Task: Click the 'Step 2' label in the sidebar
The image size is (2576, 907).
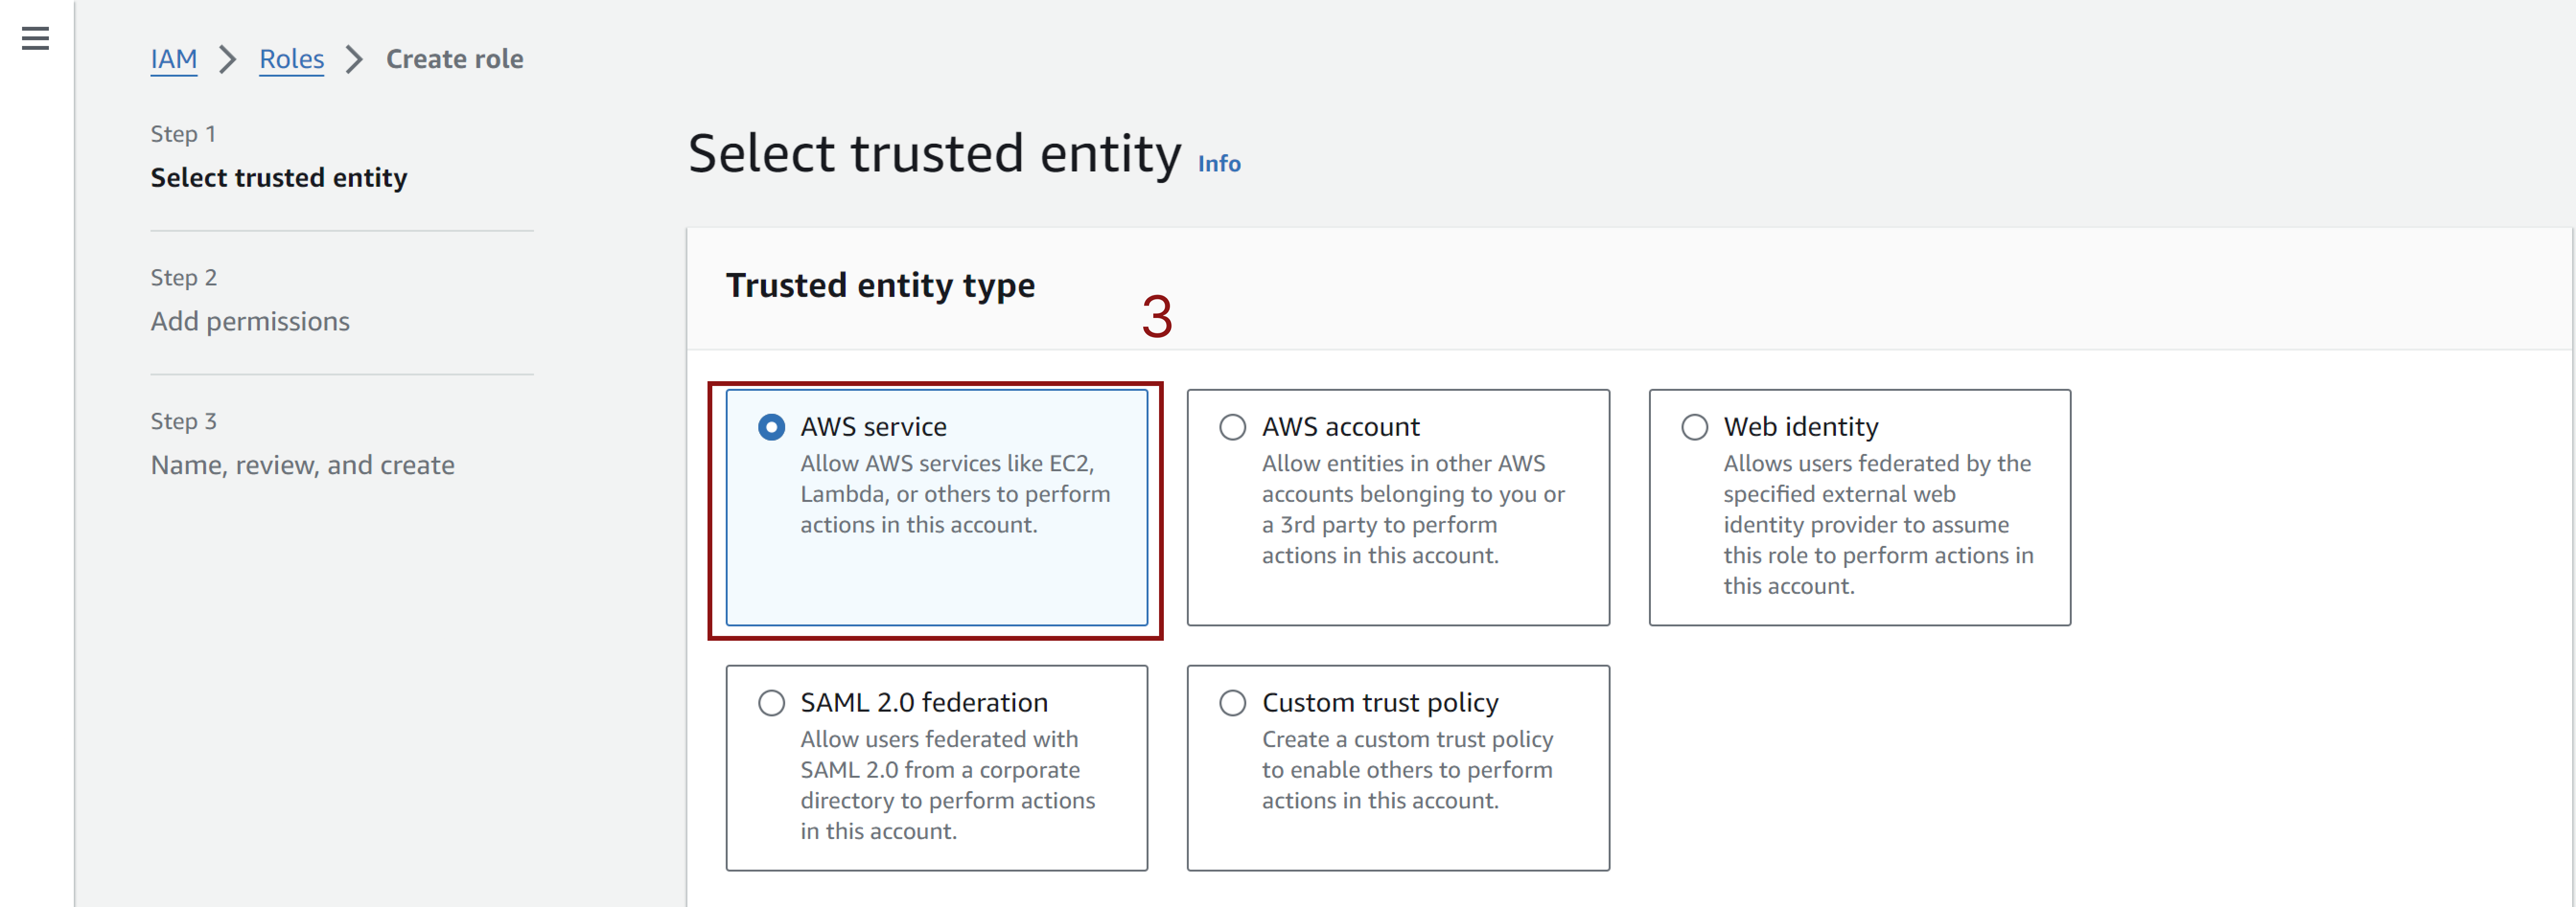Action: point(183,278)
